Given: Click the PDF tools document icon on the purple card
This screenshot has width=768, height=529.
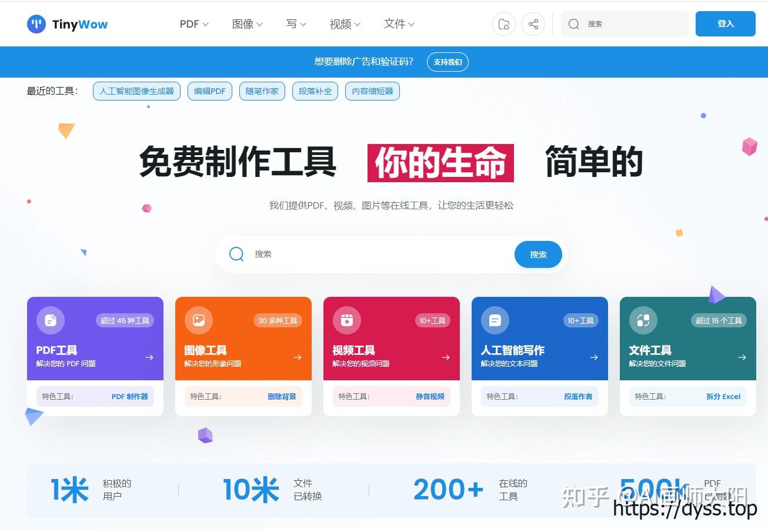Looking at the screenshot, I should pyautogui.click(x=50, y=320).
